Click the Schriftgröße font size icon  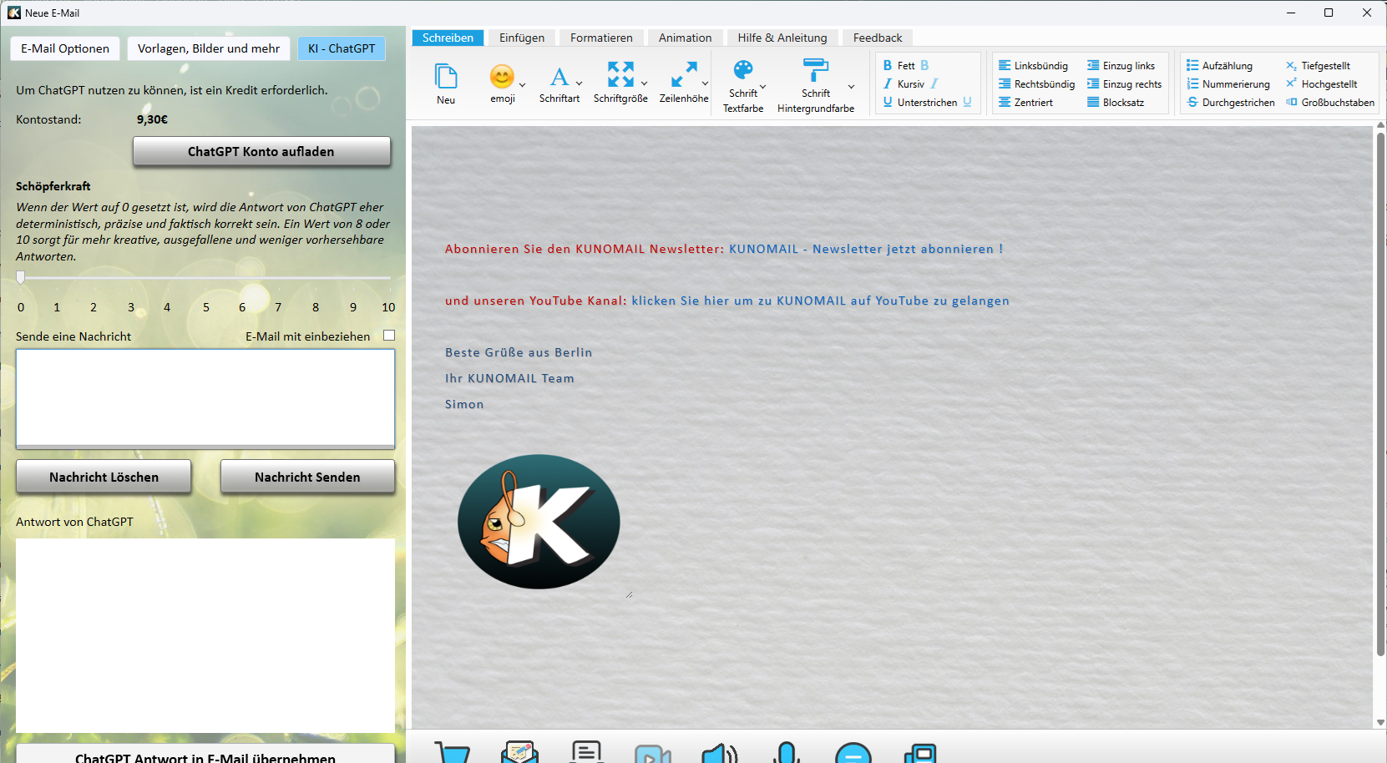coord(620,75)
